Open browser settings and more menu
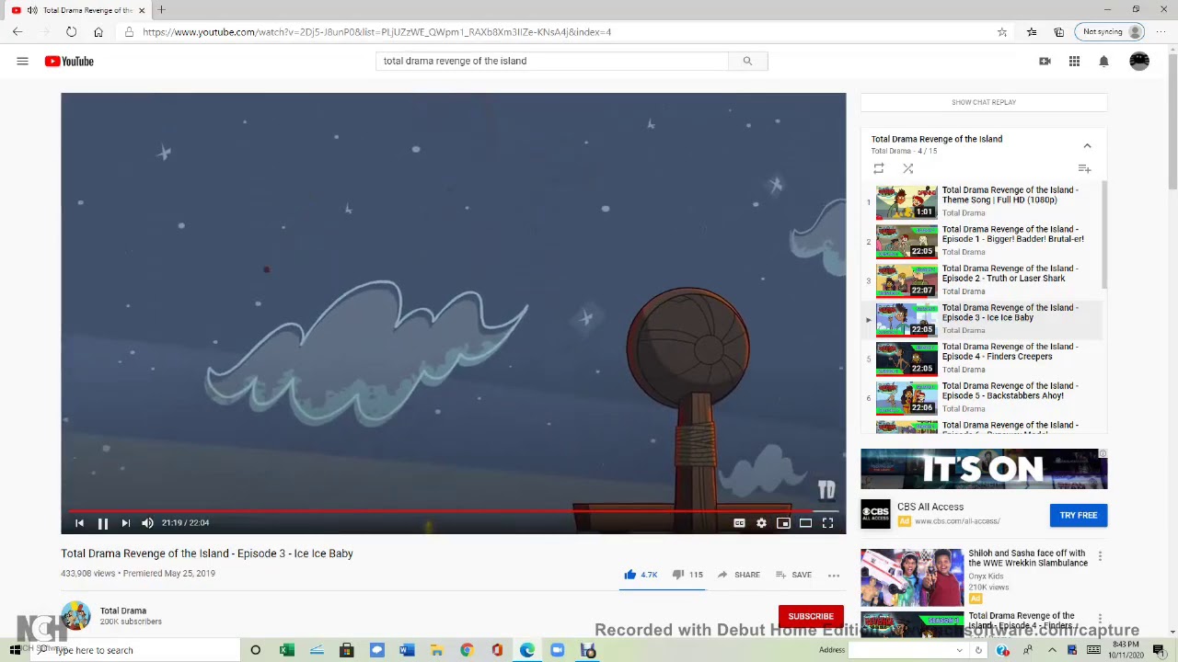Viewport: 1178px width, 662px height. point(1163,32)
